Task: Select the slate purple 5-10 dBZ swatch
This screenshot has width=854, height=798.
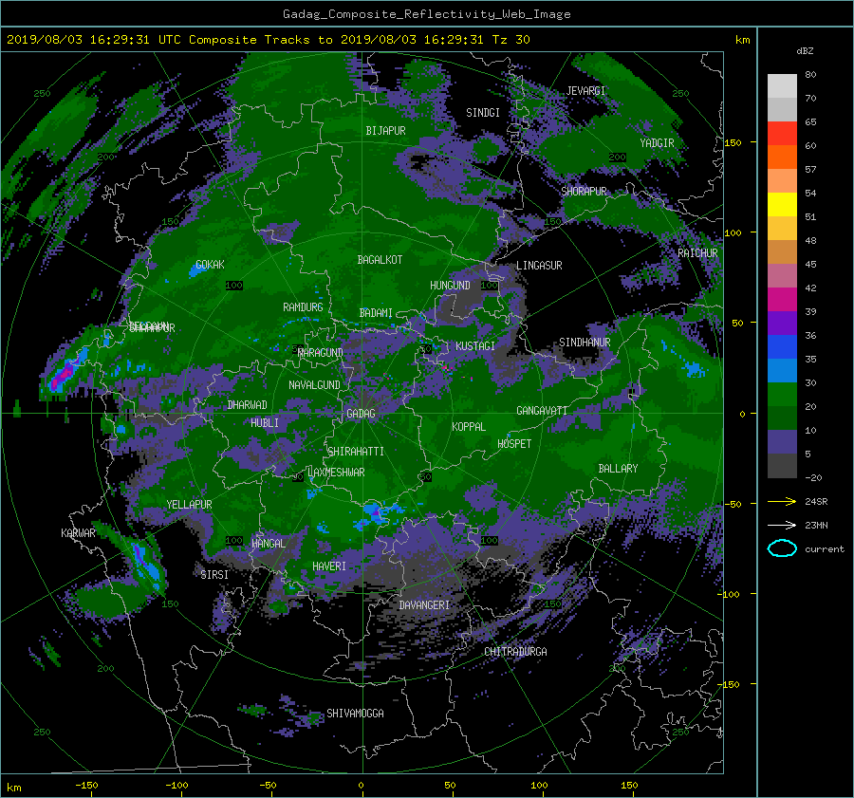Action: 782,442
